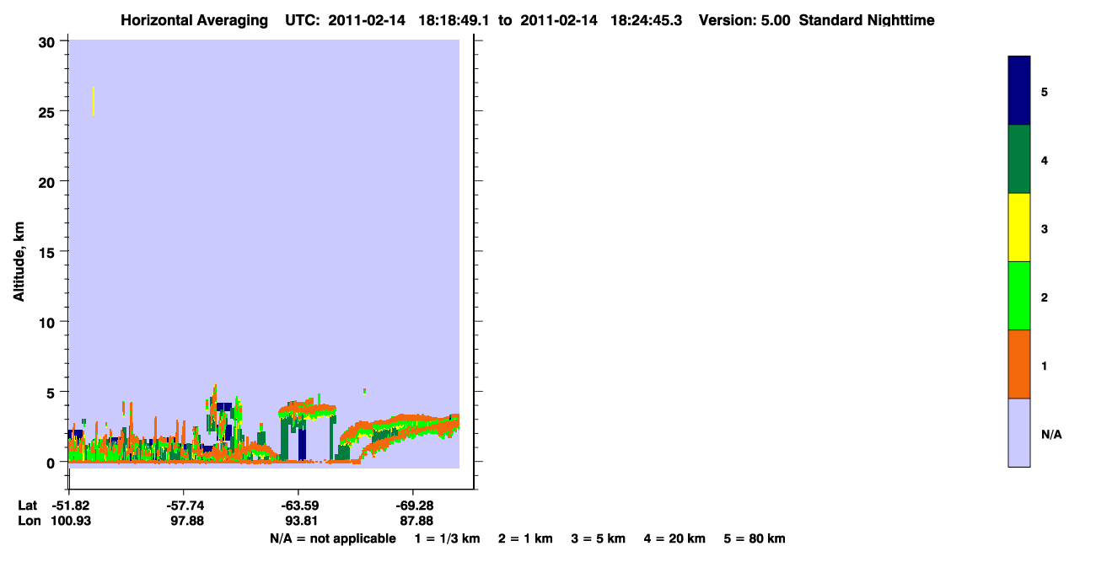Click the lavender N/A colorbar segment

[x=1019, y=432]
